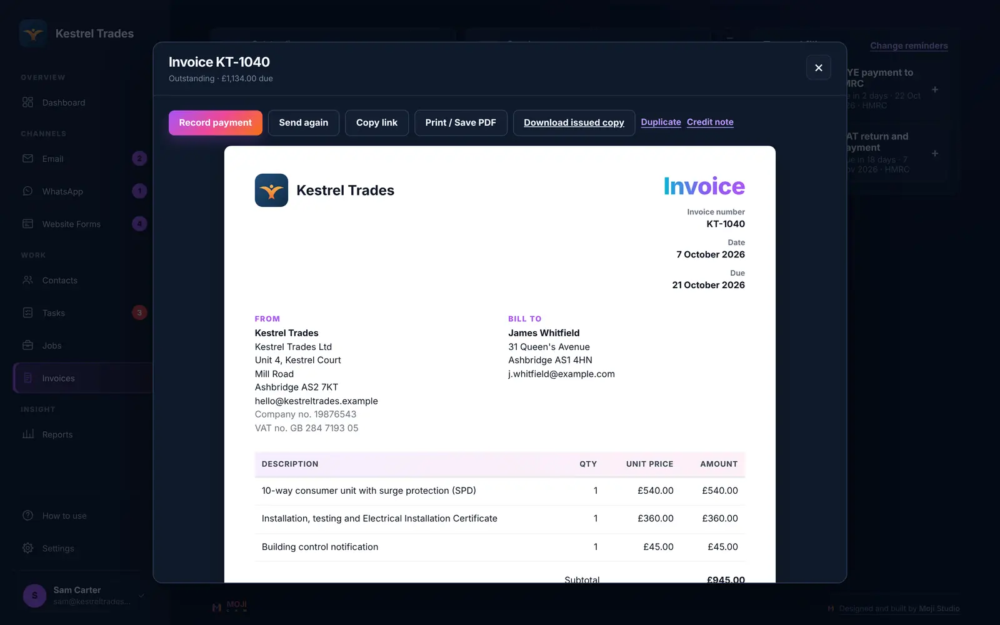This screenshot has height=625, width=1000.
Task: Click £540.00 unit price cell
Action: coord(655,491)
